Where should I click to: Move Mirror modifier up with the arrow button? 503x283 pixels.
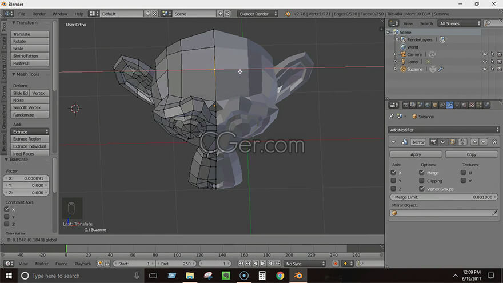pos(474,142)
